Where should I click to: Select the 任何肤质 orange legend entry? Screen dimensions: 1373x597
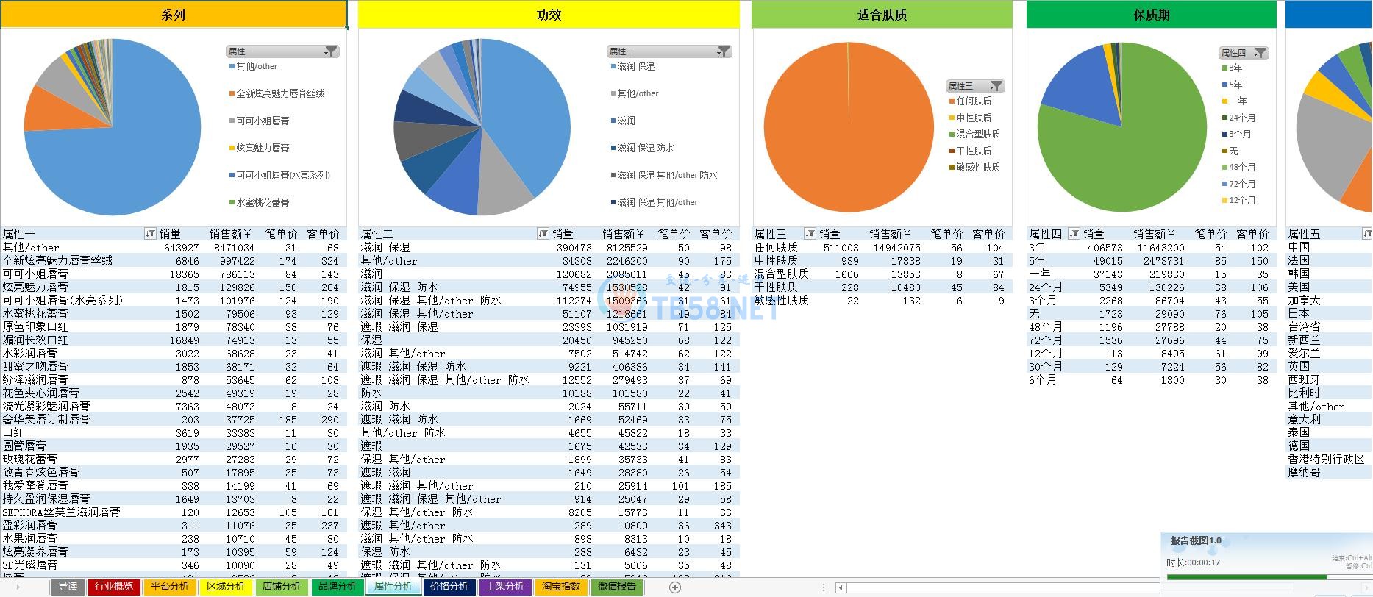pyautogui.click(x=974, y=101)
